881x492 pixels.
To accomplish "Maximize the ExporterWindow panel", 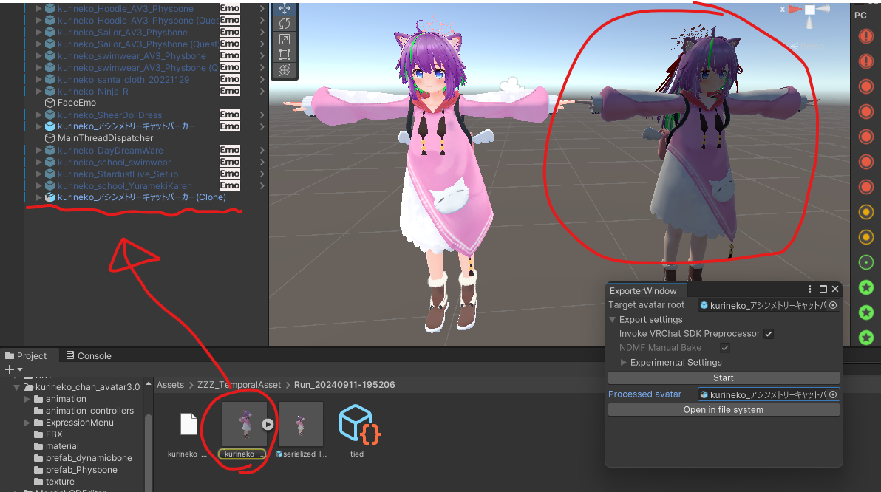I will click(x=823, y=289).
